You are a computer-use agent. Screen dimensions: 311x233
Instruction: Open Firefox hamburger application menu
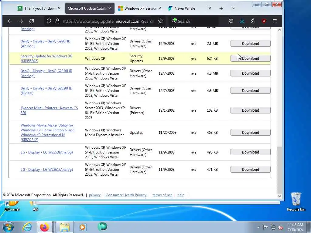[275, 21]
